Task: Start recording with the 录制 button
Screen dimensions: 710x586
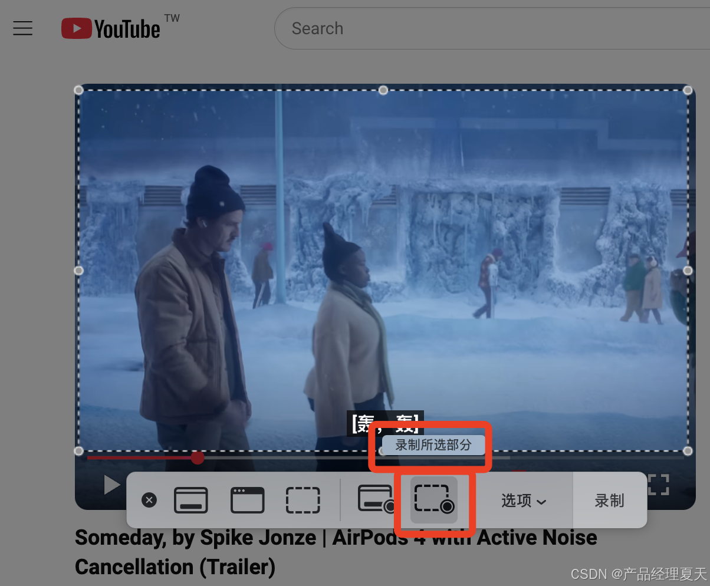Action: 609,501
